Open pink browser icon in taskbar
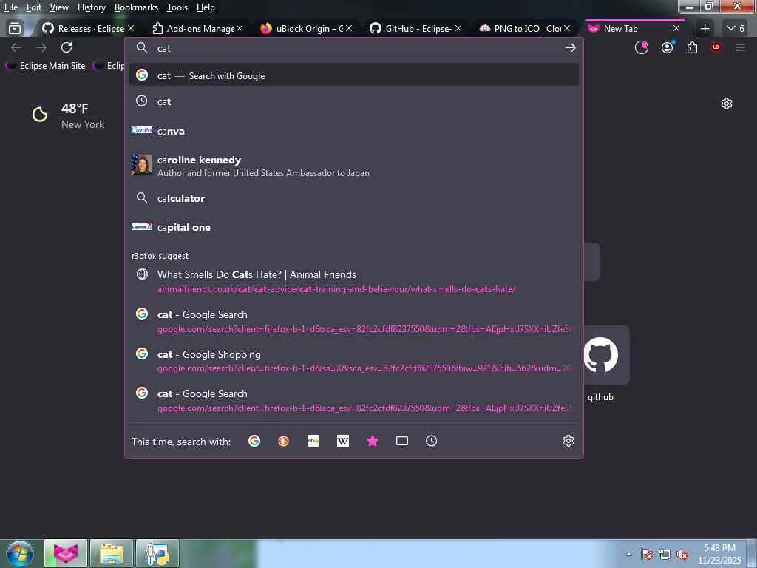The height and width of the screenshot is (568, 757). [66, 553]
